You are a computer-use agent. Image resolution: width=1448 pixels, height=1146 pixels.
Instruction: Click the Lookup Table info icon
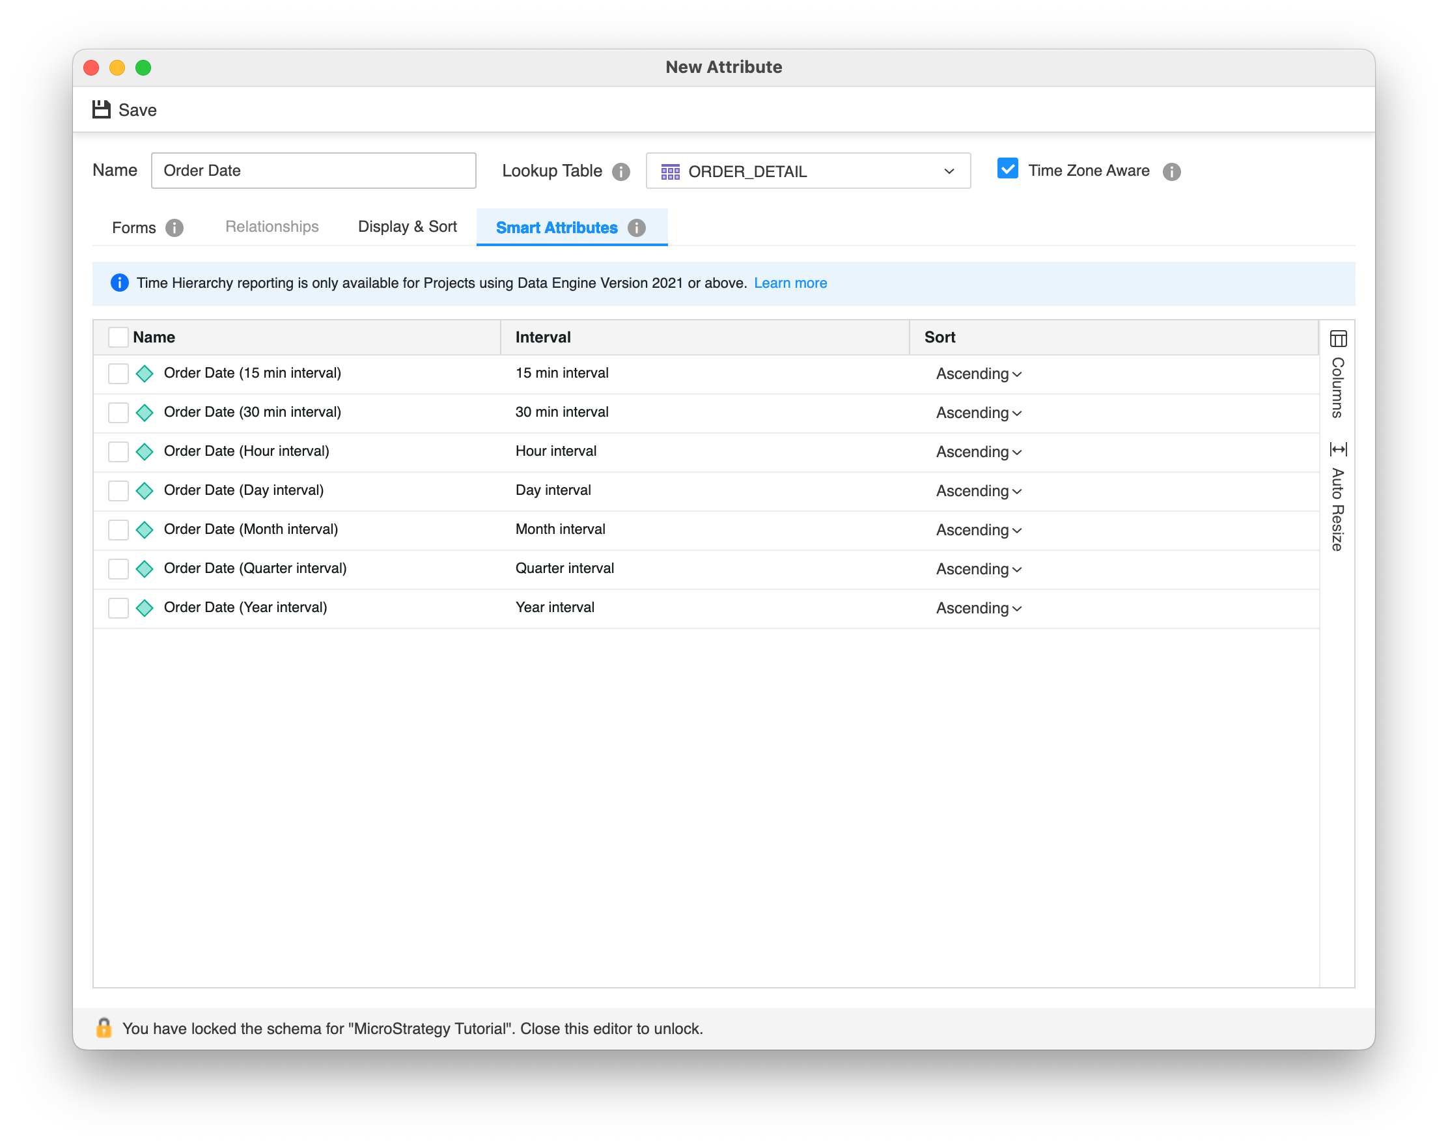(x=620, y=172)
